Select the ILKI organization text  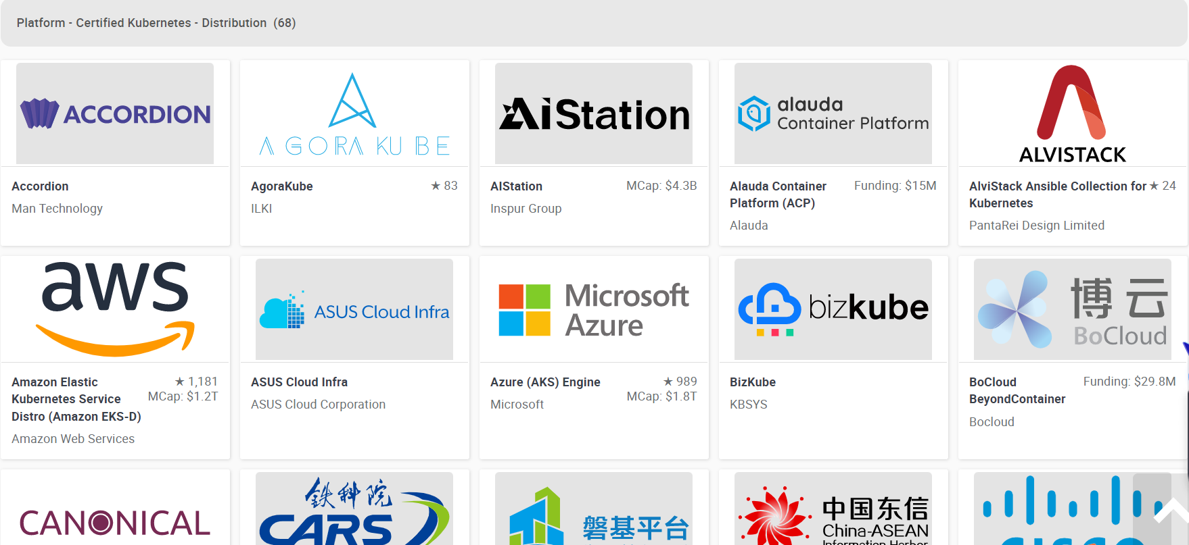(262, 209)
